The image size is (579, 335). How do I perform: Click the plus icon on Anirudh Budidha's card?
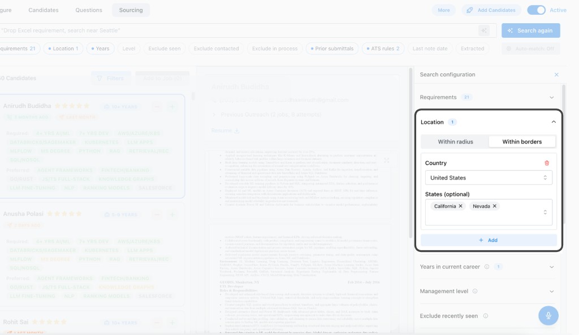point(172,107)
